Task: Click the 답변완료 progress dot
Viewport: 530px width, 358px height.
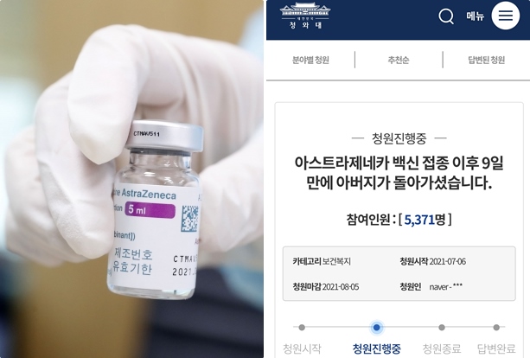Action: [496, 327]
